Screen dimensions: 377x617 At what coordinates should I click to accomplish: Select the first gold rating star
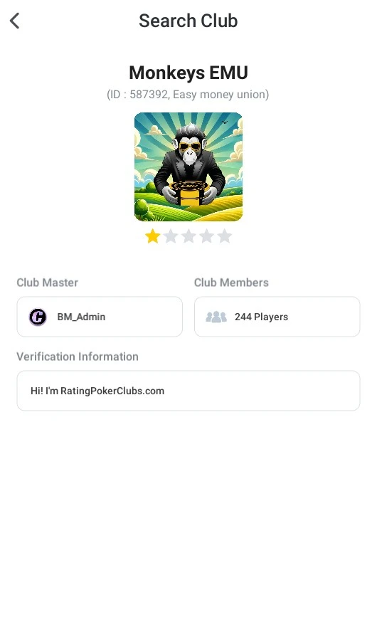(x=152, y=236)
